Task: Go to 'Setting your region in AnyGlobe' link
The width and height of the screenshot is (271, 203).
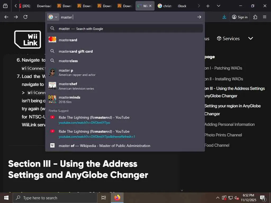Action: [x=233, y=110]
